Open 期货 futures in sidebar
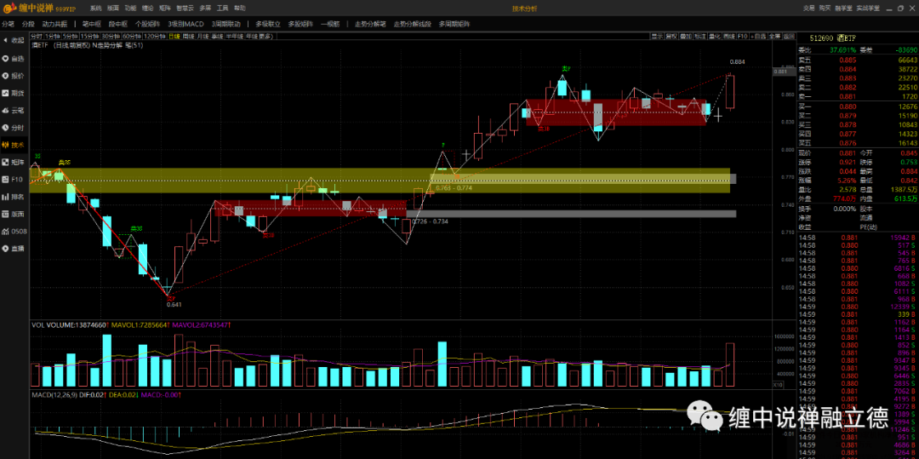This screenshot has height=459, width=919. [x=13, y=93]
